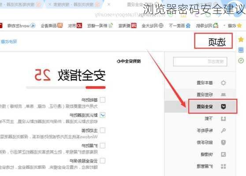Tick the checkbox above 默认浏览器防护

[103, 100]
